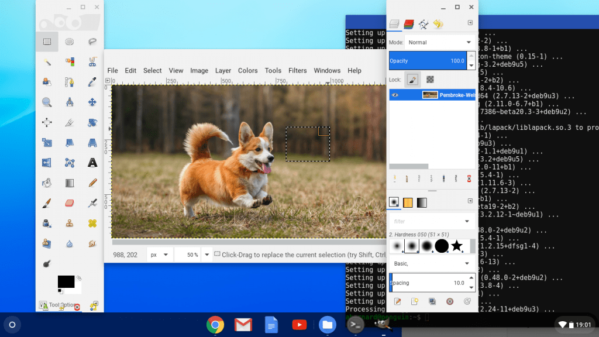Image resolution: width=599 pixels, height=337 pixels.
Task: Toggle lock alpha channel checkerboard button
Action: [x=430, y=80]
